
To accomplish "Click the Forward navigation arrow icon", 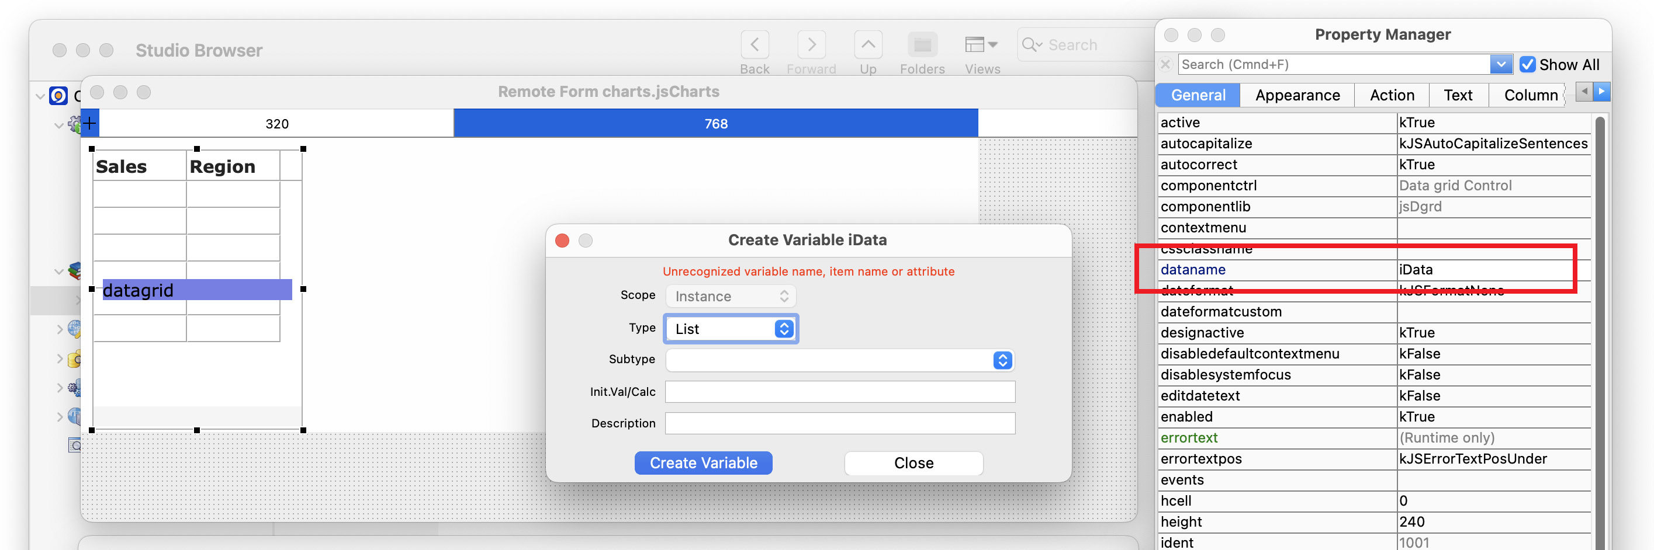I will [811, 45].
